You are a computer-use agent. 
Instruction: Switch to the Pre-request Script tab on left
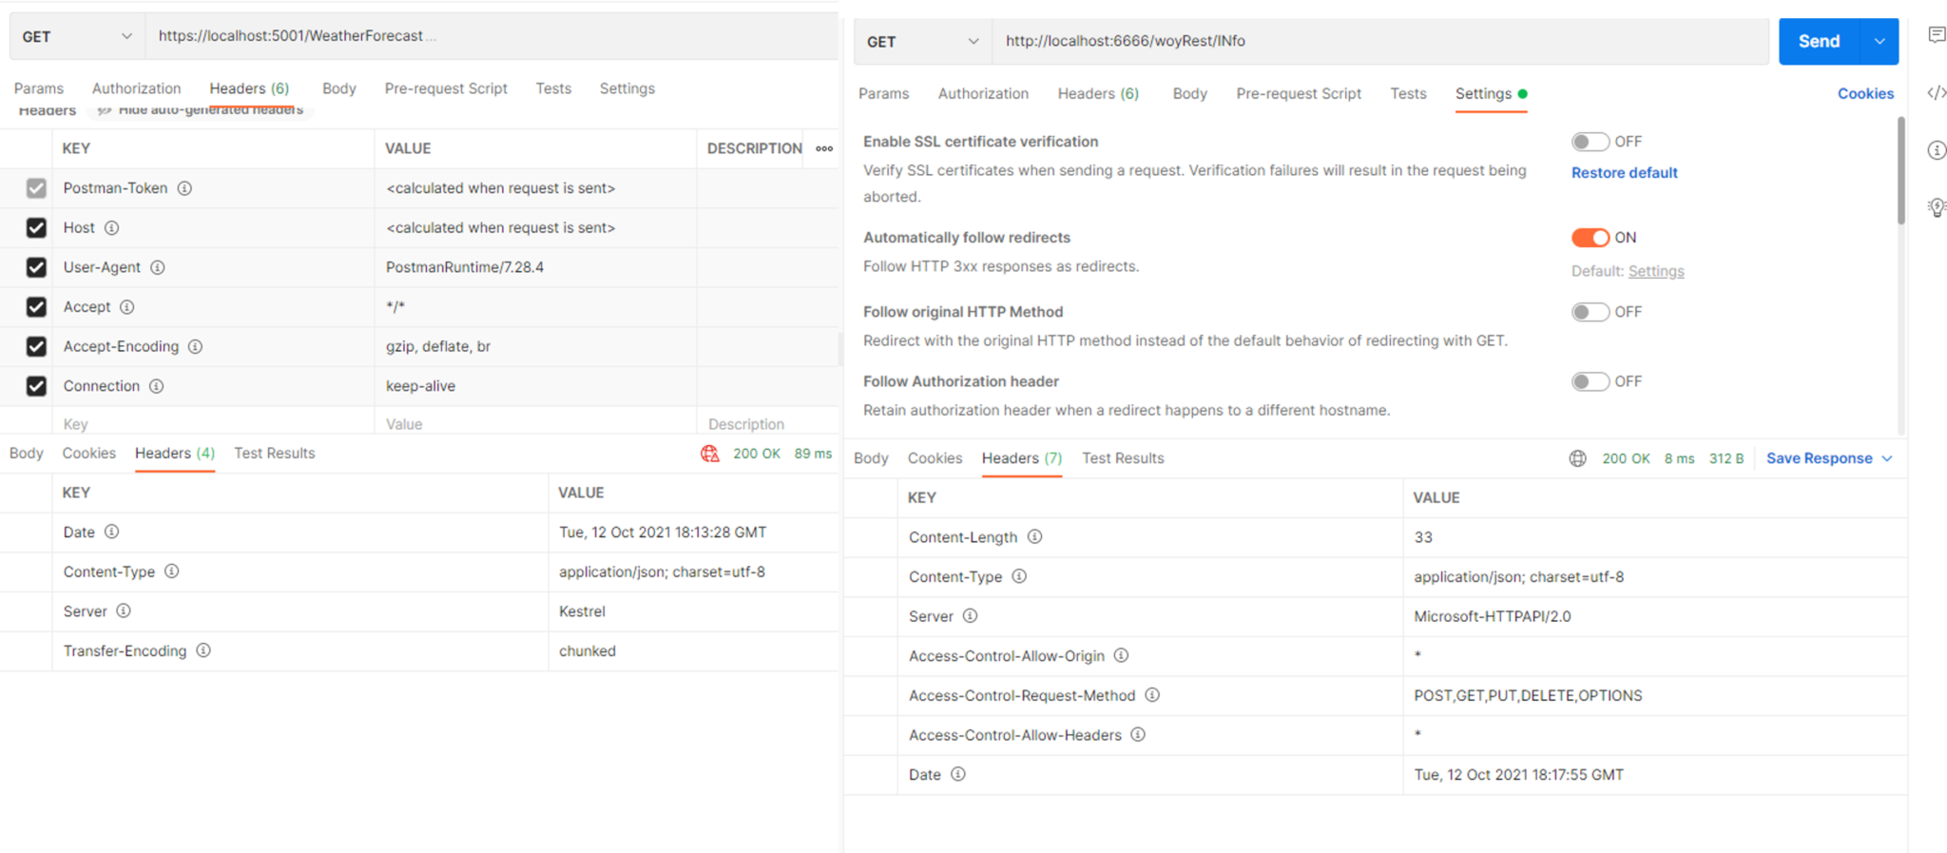coord(445,88)
